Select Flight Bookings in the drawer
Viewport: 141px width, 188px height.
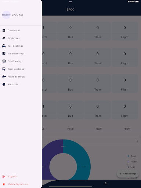(21, 77)
